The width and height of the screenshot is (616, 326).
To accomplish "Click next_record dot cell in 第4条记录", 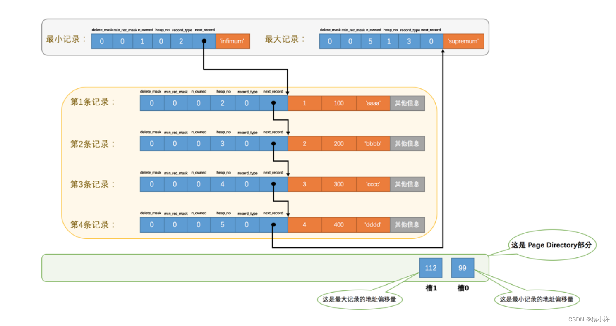I will coord(273,224).
